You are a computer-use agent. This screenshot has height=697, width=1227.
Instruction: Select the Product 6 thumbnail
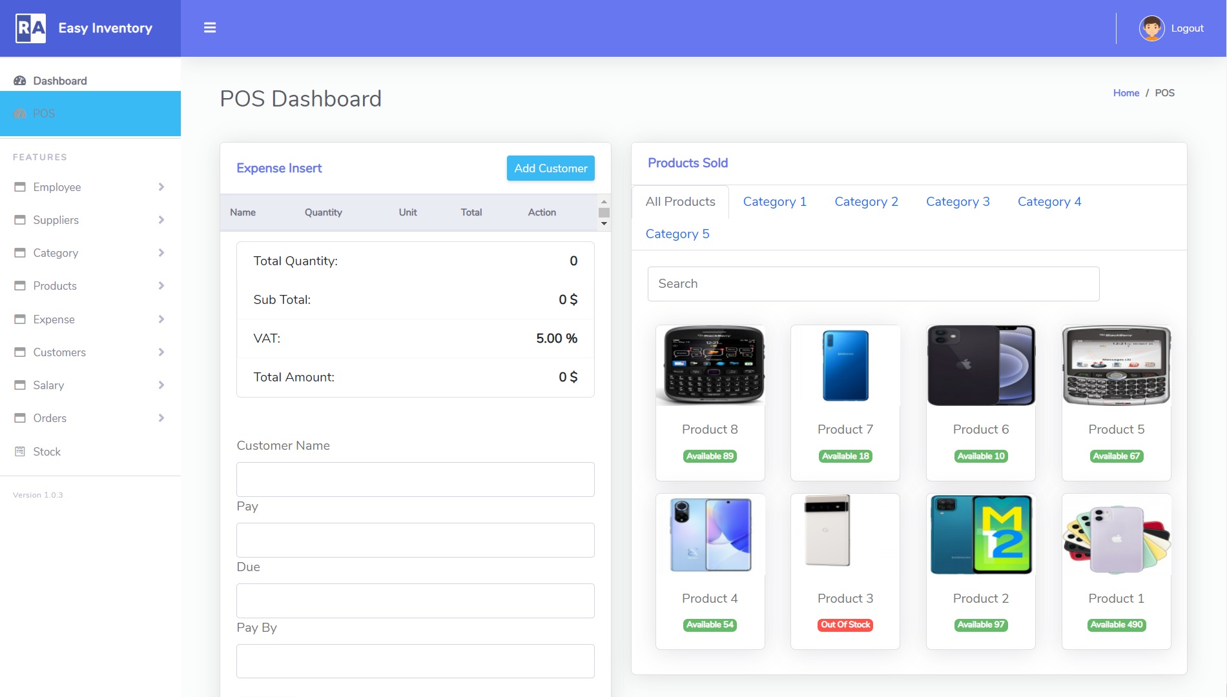point(980,366)
